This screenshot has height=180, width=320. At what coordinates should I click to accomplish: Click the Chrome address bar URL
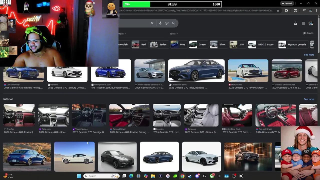click(196, 10)
